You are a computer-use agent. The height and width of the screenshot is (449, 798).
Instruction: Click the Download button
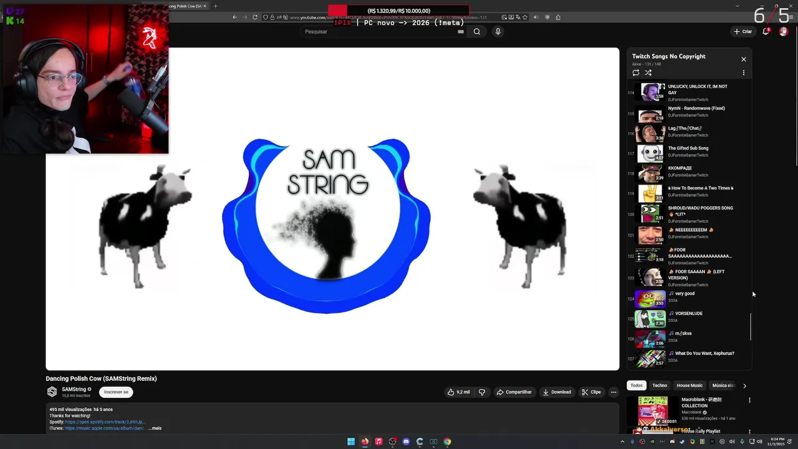557,392
